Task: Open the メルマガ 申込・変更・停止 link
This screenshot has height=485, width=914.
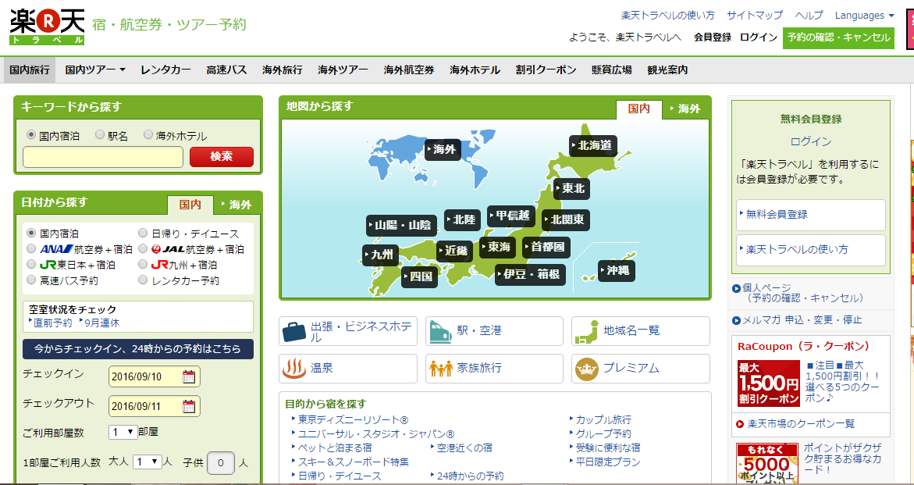Action: [802, 319]
